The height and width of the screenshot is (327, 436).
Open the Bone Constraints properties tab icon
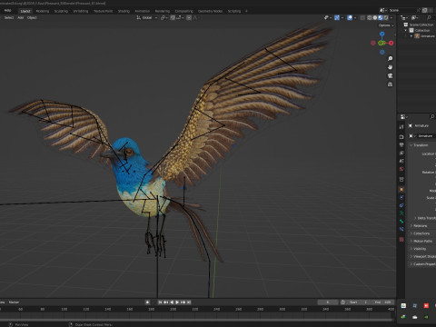pyautogui.click(x=401, y=229)
